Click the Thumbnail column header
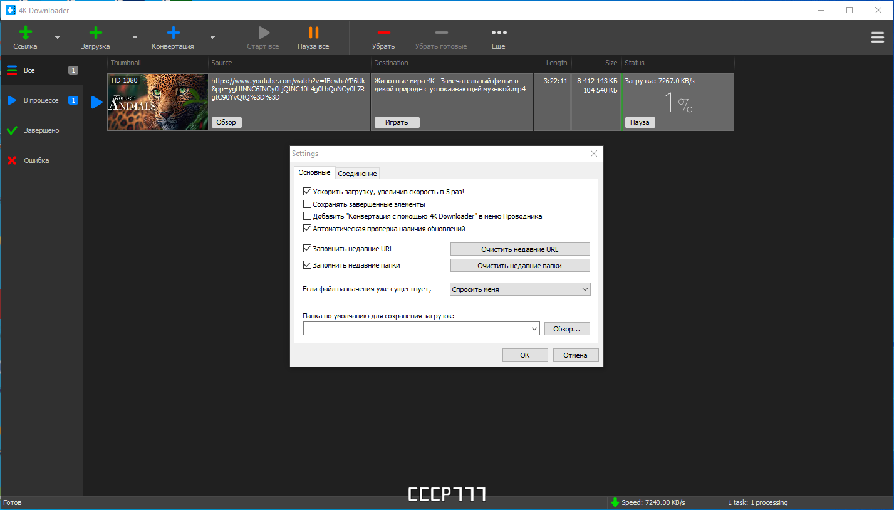 click(158, 63)
